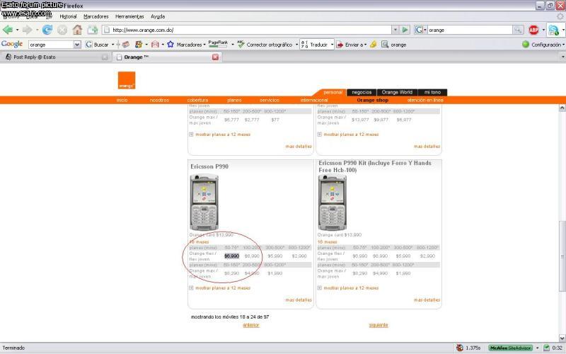Viewport: 566px width, 354px height.
Task: Click the yellow highlighter icon on the Google toolbar
Action: point(374,45)
